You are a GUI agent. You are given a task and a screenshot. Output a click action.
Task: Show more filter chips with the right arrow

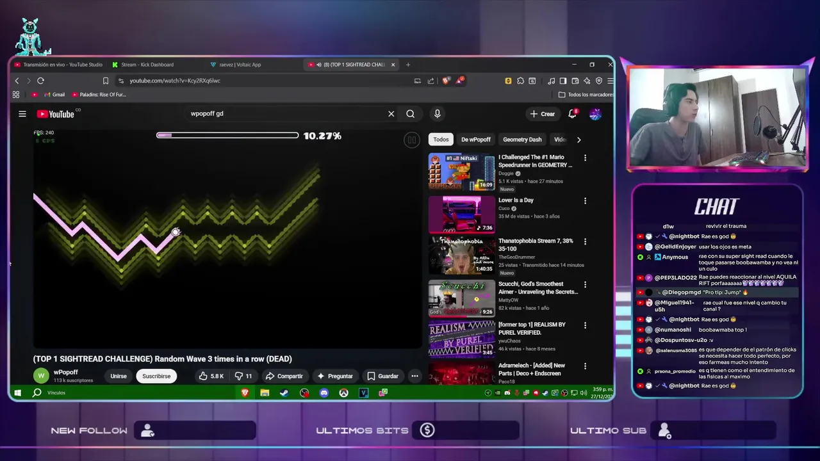578,140
